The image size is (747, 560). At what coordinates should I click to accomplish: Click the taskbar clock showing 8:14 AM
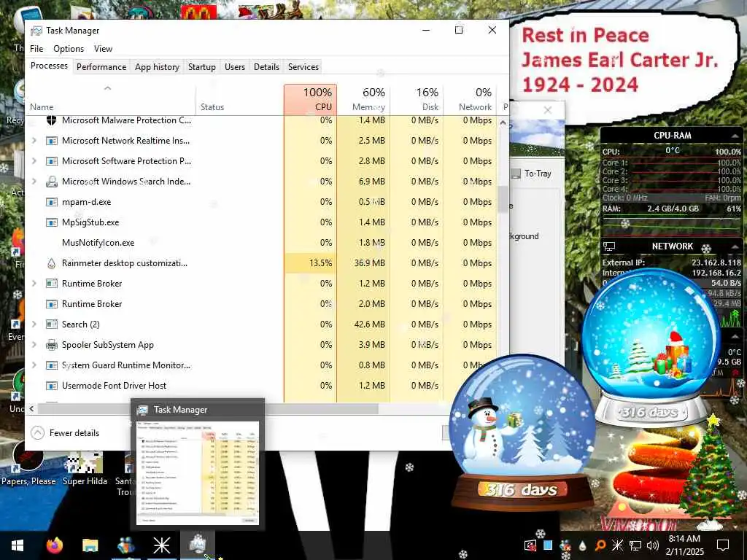point(684,545)
